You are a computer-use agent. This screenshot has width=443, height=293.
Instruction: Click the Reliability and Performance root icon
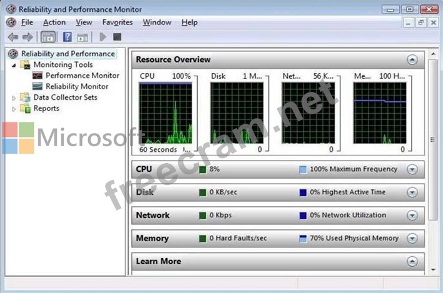[13, 54]
